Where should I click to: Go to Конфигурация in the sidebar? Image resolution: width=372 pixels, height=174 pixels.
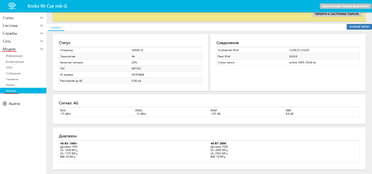tap(15, 62)
